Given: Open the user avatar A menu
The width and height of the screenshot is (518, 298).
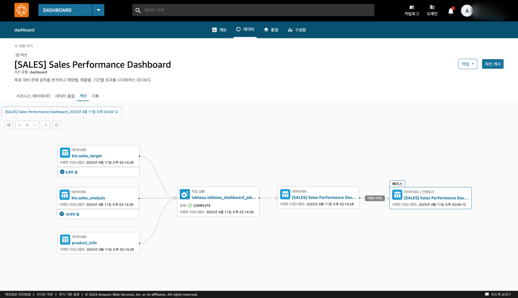Looking at the screenshot, I should pos(466,11).
